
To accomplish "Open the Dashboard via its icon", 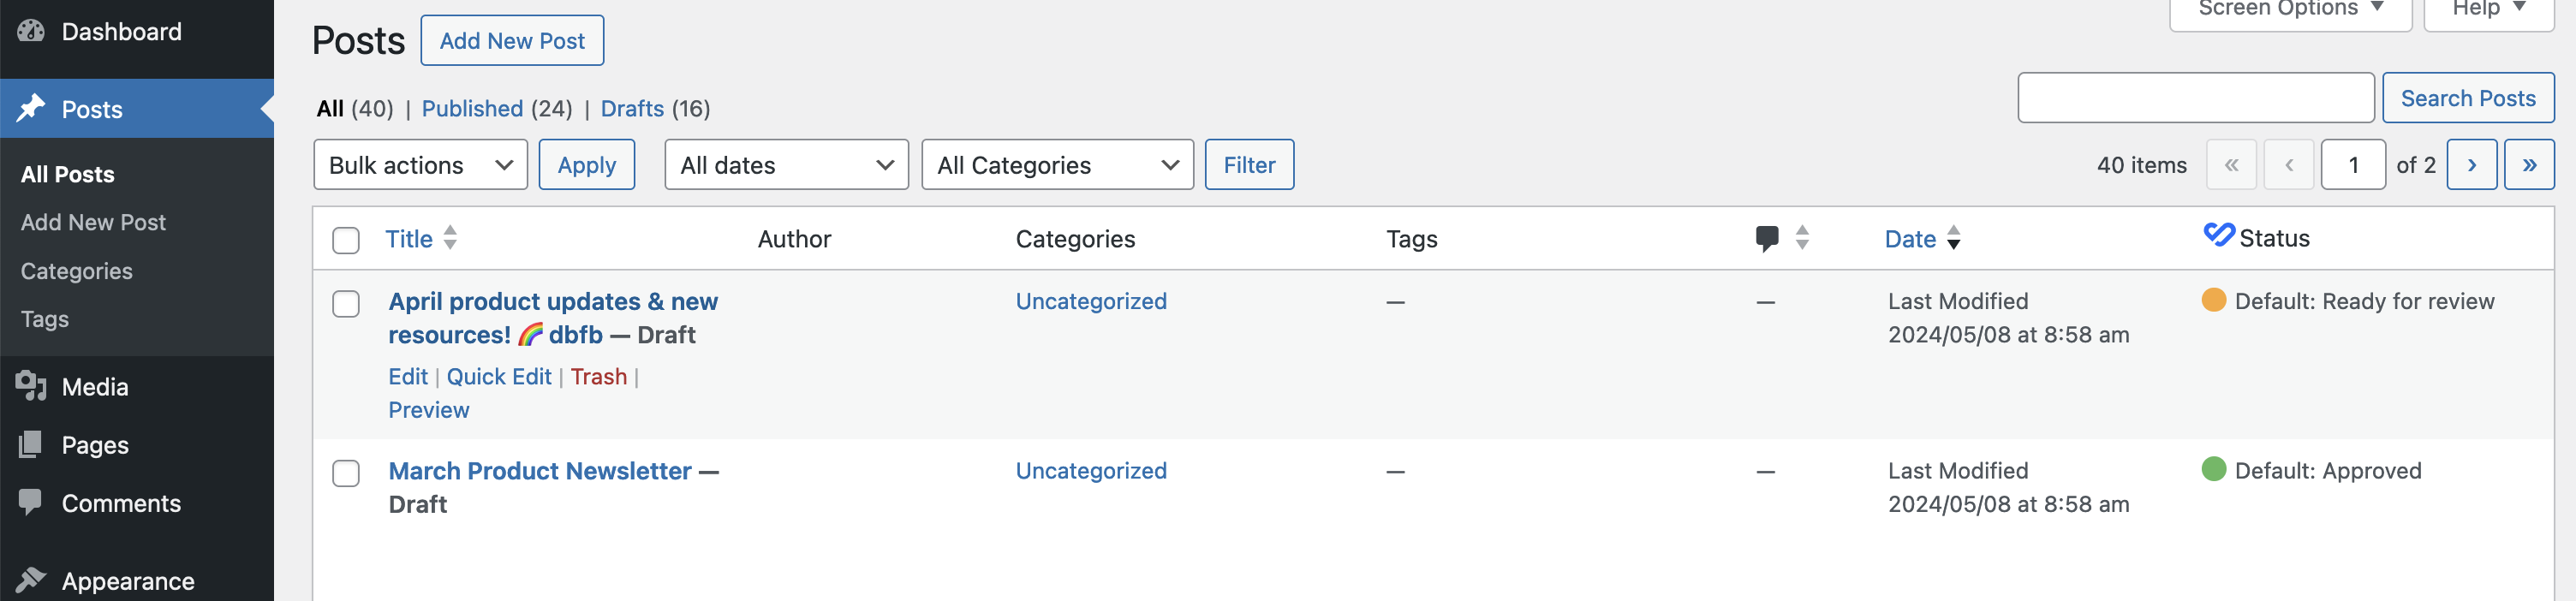I will (32, 31).
